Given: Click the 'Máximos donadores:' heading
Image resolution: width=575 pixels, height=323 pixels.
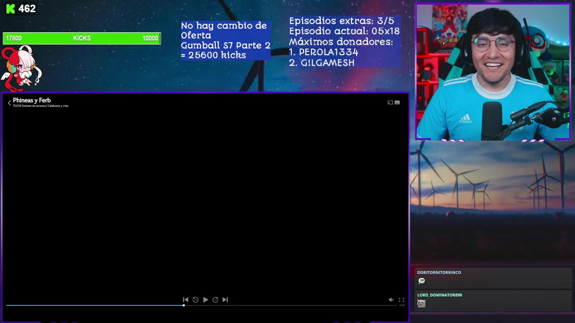Looking at the screenshot, I should 341,42.
